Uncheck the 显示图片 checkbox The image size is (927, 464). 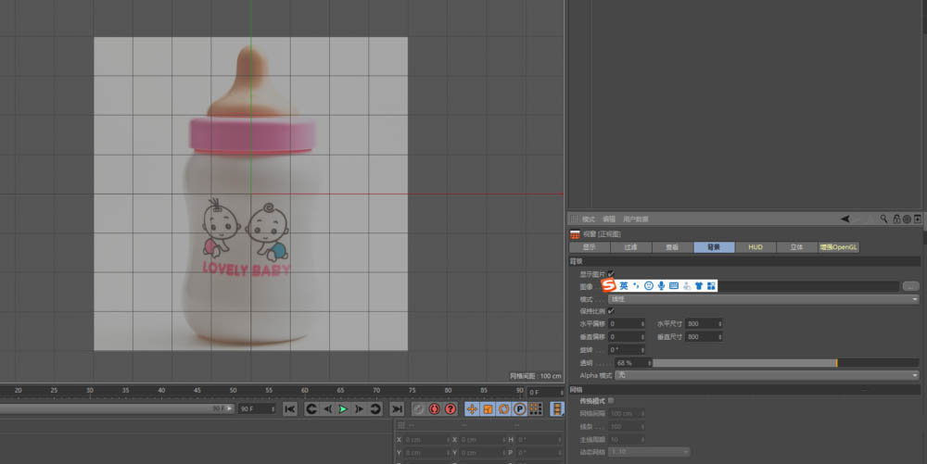(611, 274)
